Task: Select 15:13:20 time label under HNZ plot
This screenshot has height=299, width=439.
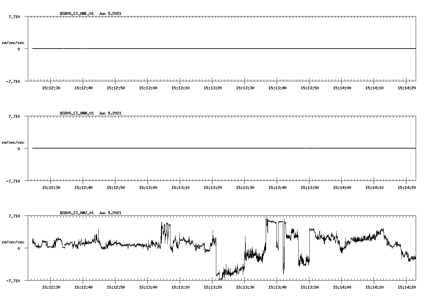Action: [x=213, y=287]
